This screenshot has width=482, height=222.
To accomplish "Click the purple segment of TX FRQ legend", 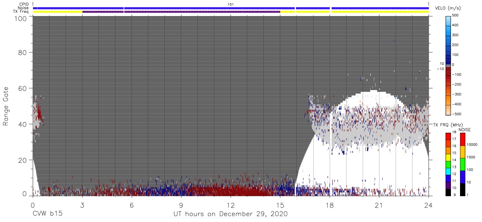I will tap(448, 185).
